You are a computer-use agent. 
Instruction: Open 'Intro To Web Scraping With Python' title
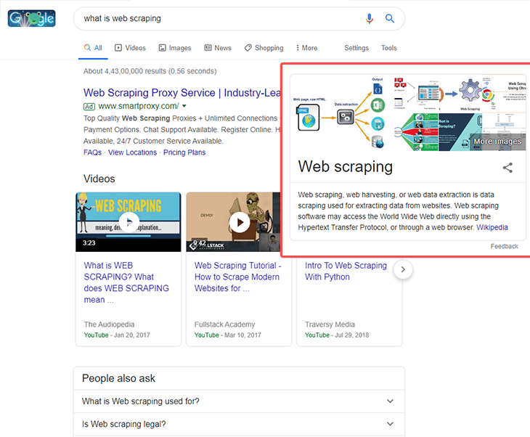[x=346, y=271]
